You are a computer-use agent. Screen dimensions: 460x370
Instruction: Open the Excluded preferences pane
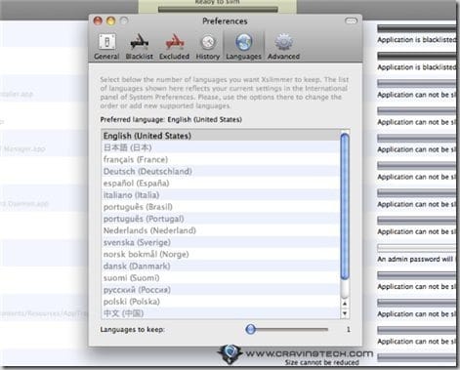174,47
